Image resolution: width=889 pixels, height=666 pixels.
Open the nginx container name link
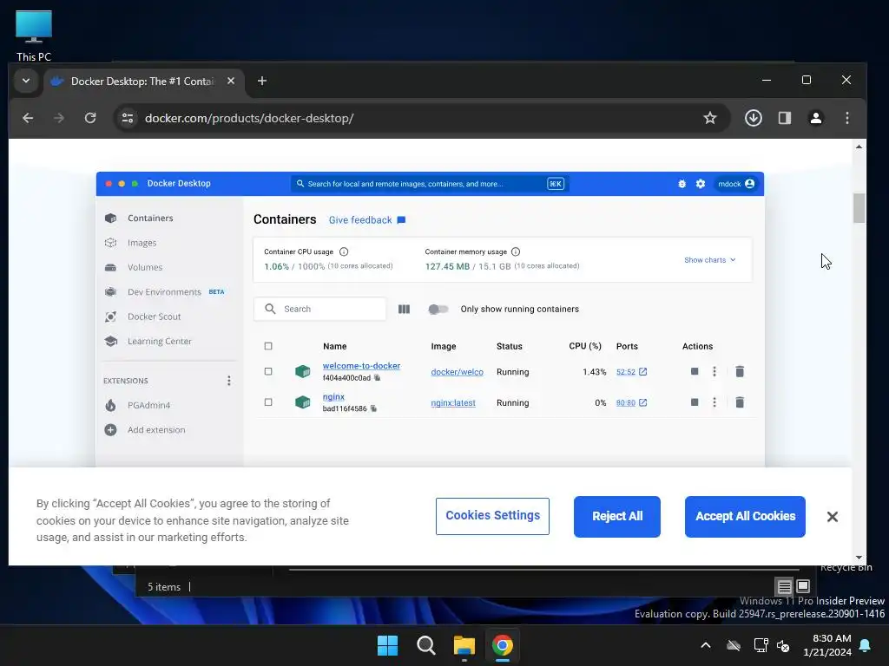333,396
